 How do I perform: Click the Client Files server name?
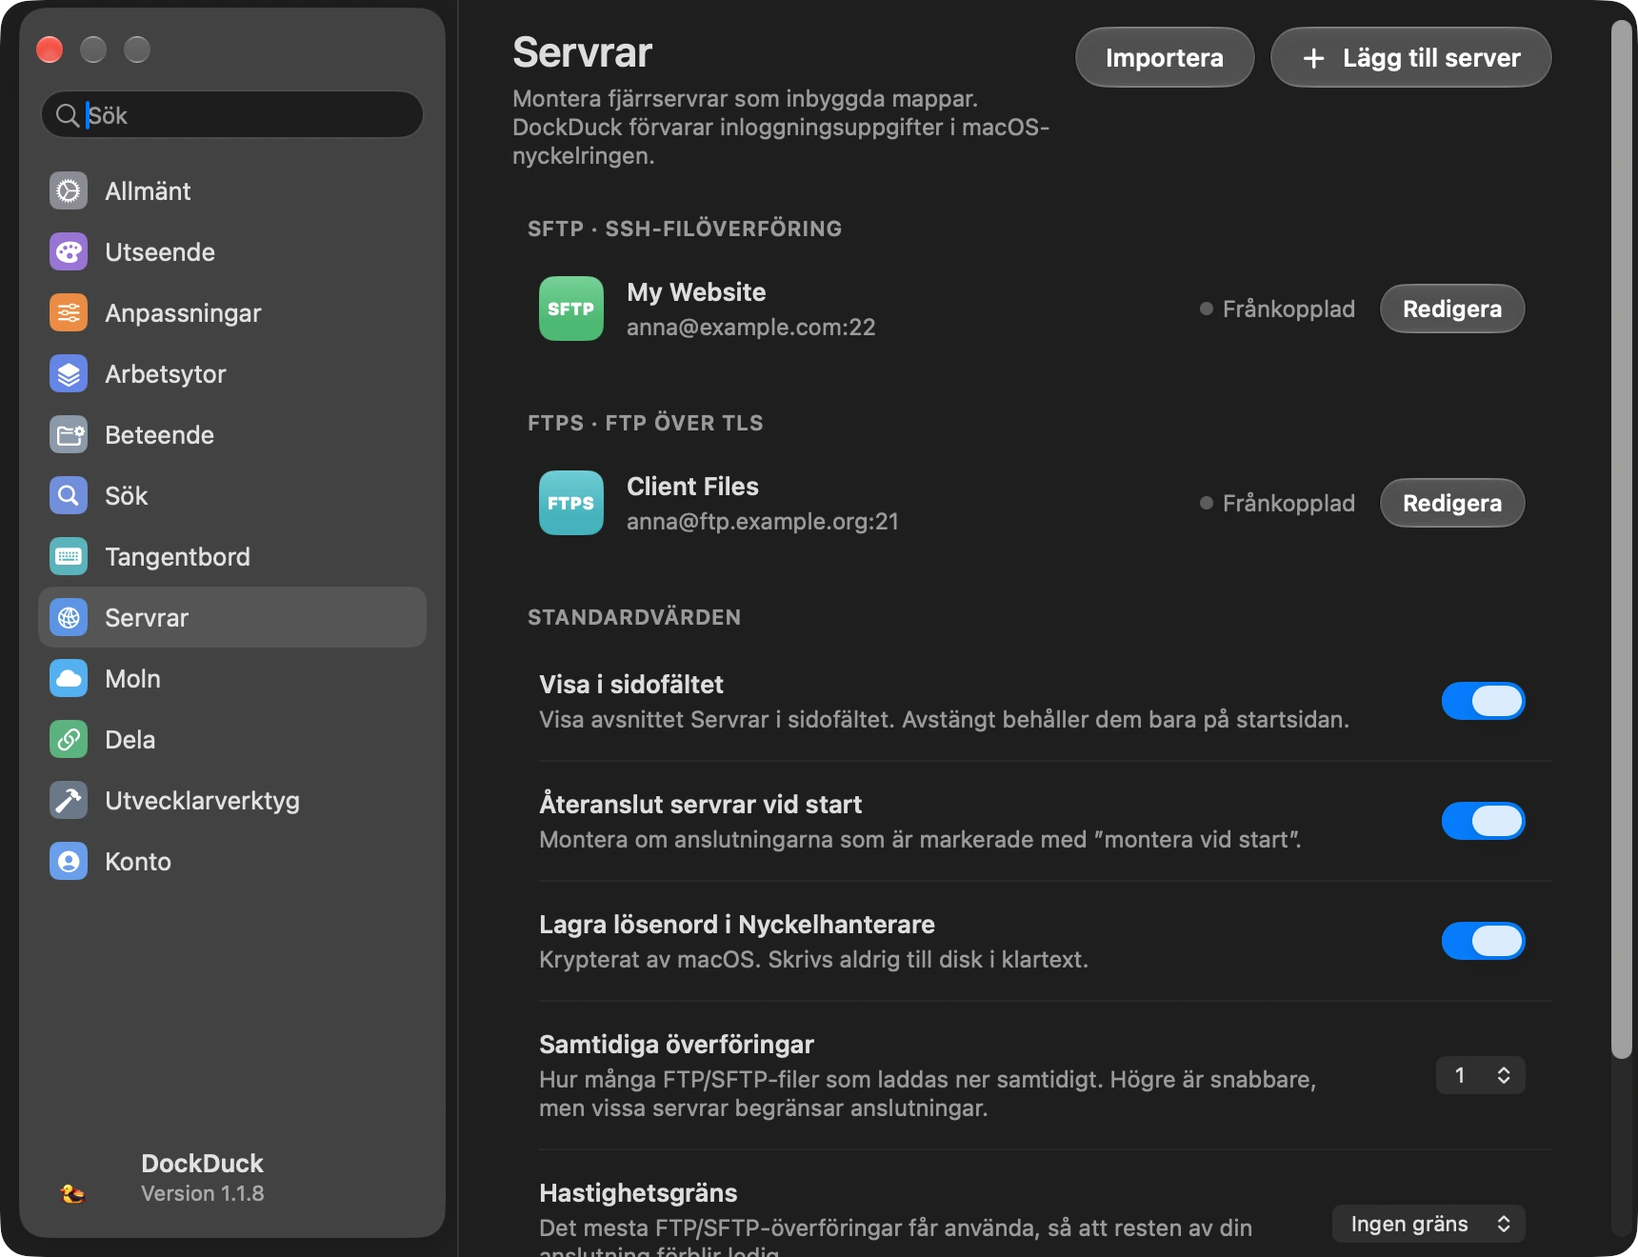tap(692, 487)
